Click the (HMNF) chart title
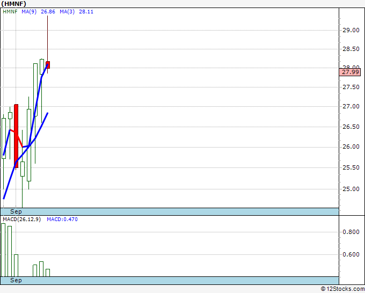 [14, 4]
